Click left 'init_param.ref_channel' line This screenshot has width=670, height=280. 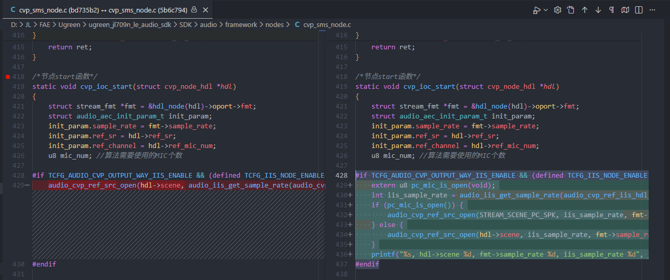coord(132,146)
